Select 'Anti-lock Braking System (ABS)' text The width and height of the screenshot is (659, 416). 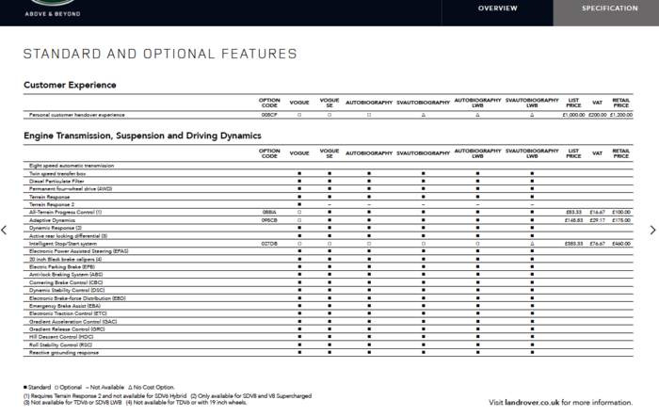tap(66, 275)
